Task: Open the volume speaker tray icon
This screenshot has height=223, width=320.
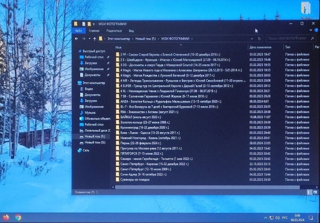Action: (x=277, y=218)
